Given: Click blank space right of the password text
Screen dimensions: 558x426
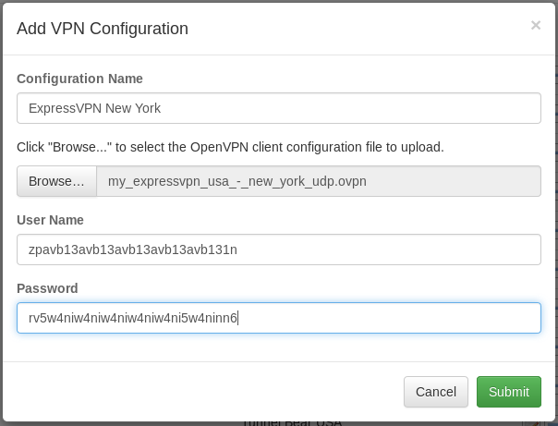Looking at the screenshot, I should pos(388,318).
